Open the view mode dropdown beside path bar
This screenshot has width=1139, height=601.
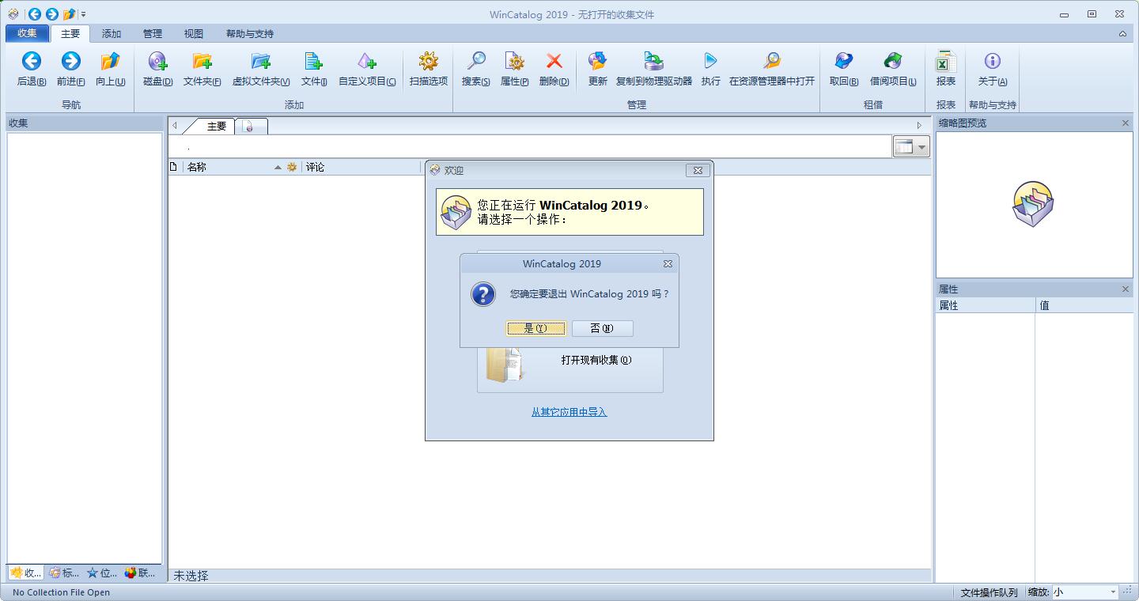point(911,146)
